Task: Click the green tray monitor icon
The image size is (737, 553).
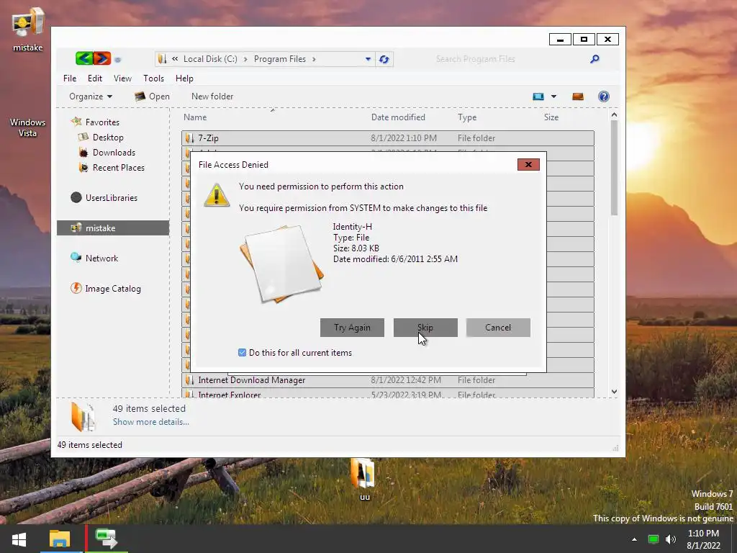Action: 654,539
